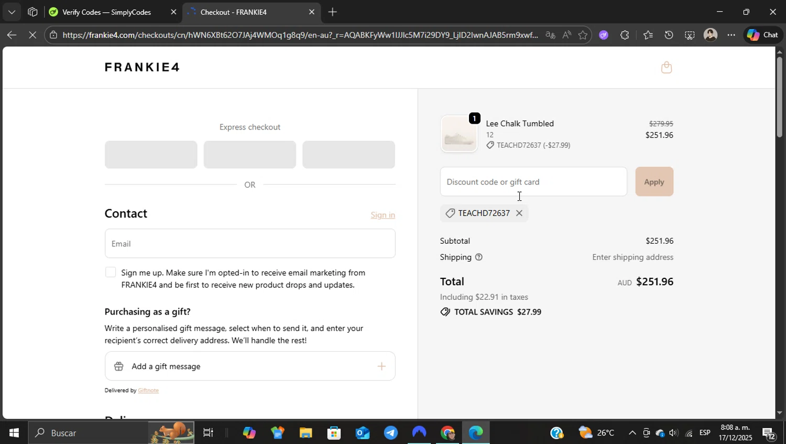Open the Favorites list icon
This screenshot has height=444, width=786.
click(x=648, y=35)
